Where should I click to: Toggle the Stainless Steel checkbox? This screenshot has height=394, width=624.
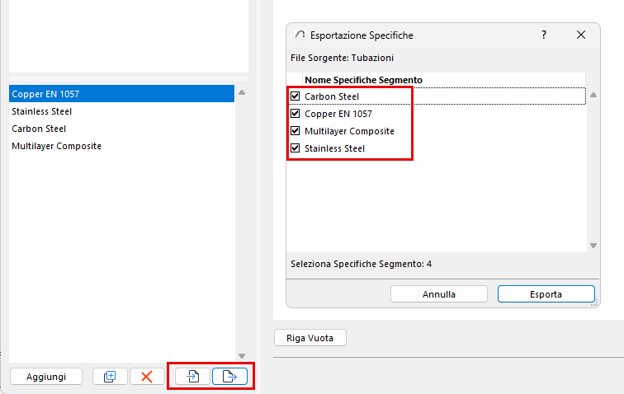tap(295, 148)
